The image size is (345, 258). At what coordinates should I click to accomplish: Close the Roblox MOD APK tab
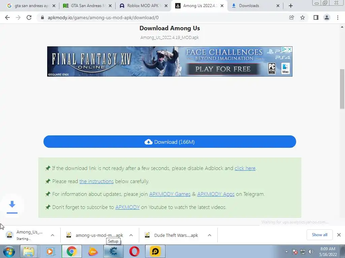coord(166,6)
